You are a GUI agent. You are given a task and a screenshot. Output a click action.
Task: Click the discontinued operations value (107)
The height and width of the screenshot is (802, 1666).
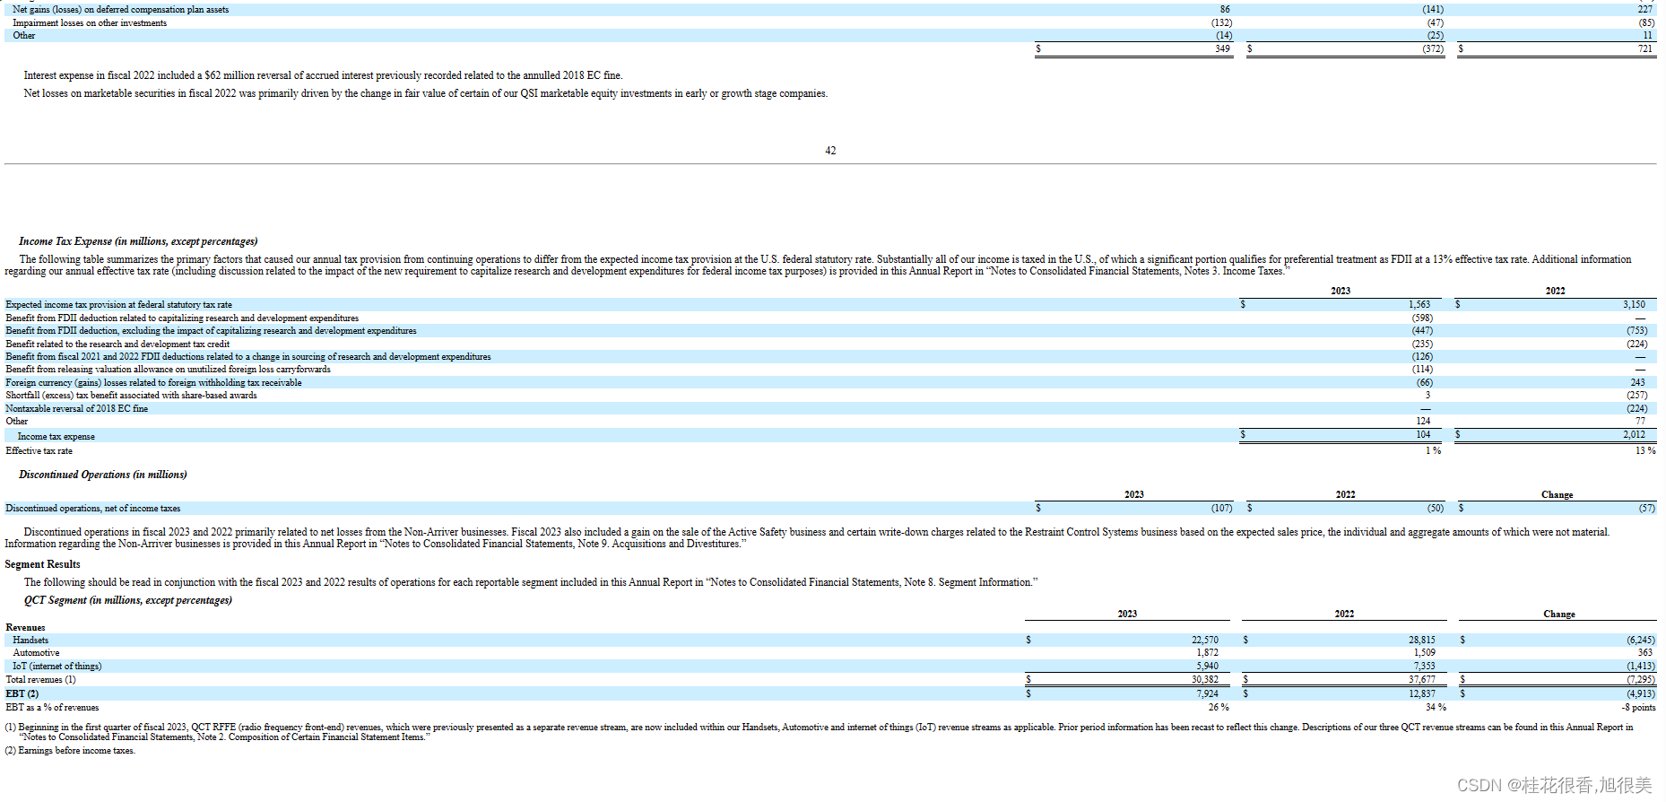[x=1221, y=509]
